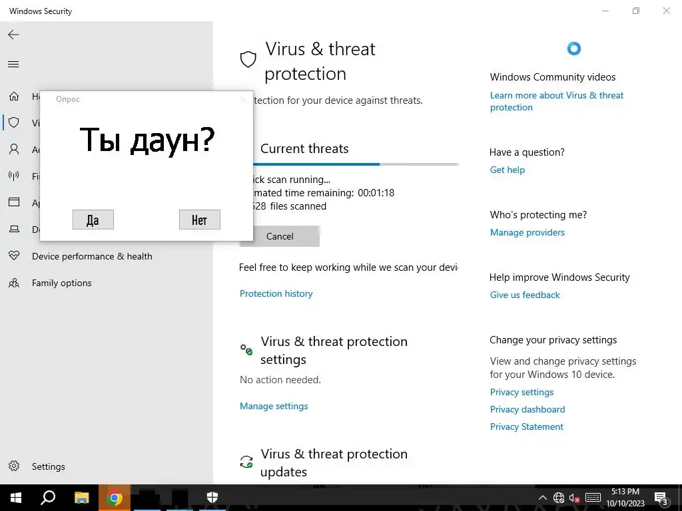
Task: Open Settings in the sidebar
Action: click(x=107, y=466)
